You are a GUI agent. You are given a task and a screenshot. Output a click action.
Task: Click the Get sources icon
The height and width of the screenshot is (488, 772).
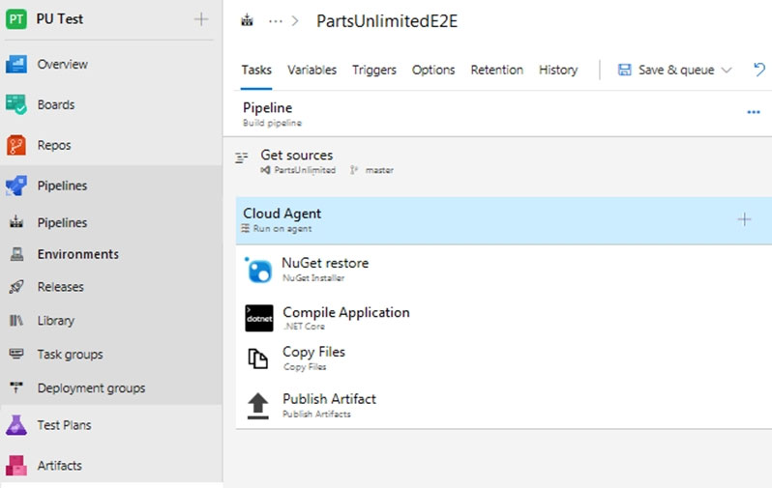(x=241, y=158)
